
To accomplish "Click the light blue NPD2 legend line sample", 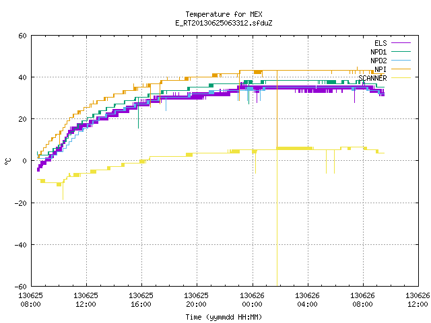I will click(401, 61).
